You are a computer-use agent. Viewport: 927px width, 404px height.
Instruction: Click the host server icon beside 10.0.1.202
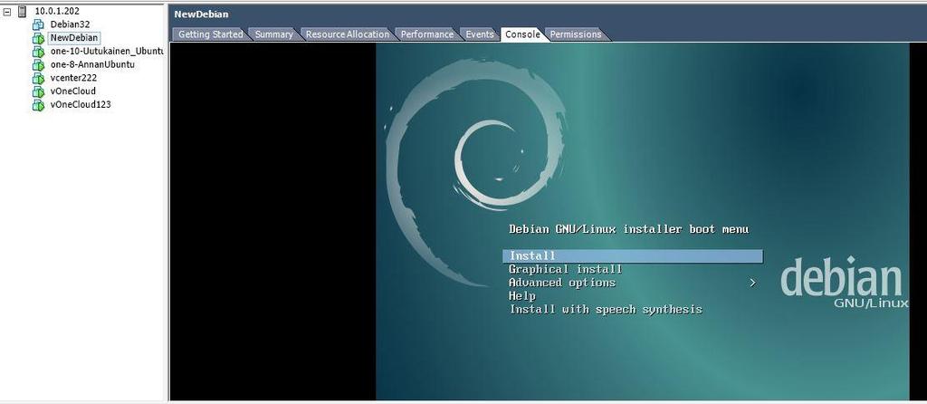[23, 11]
